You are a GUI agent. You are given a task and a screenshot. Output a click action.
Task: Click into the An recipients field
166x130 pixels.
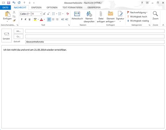point(95,31)
